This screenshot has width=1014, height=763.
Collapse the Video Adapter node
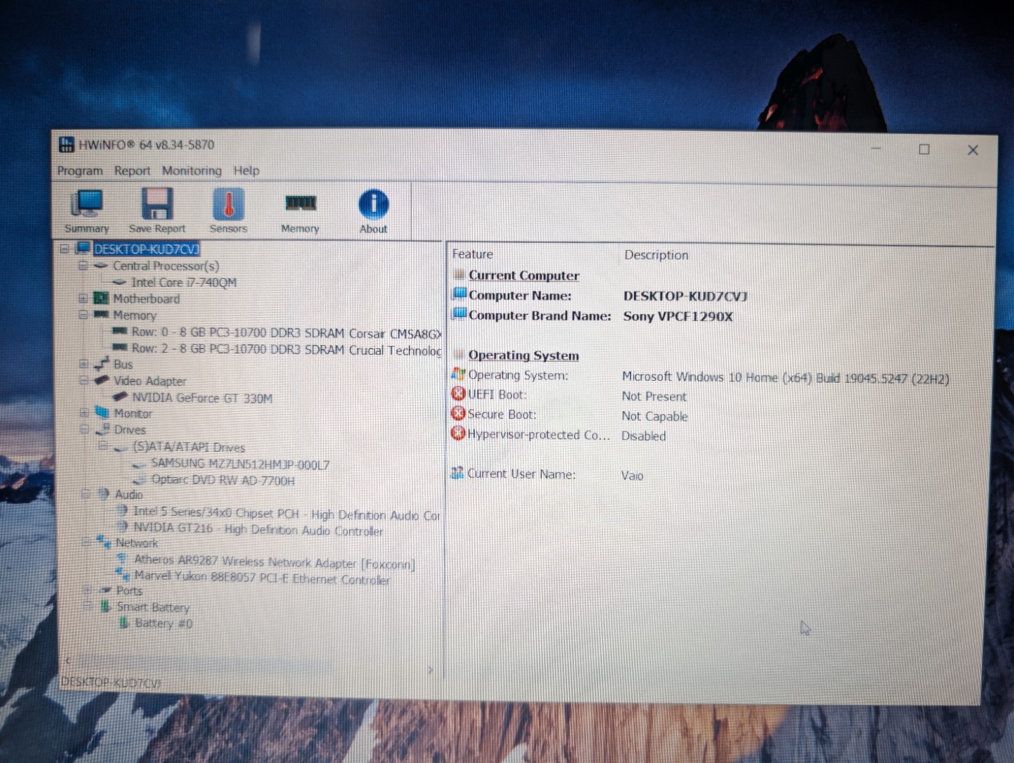[x=84, y=380]
